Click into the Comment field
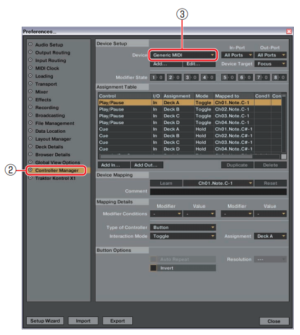Image resolution: width=300 pixels, height=335 pixels. point(218,192)
